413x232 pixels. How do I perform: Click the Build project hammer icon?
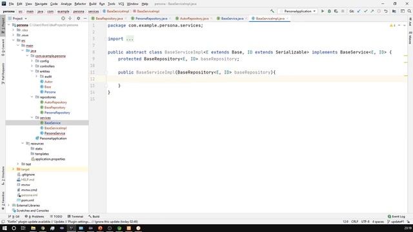tap(272, 12)
